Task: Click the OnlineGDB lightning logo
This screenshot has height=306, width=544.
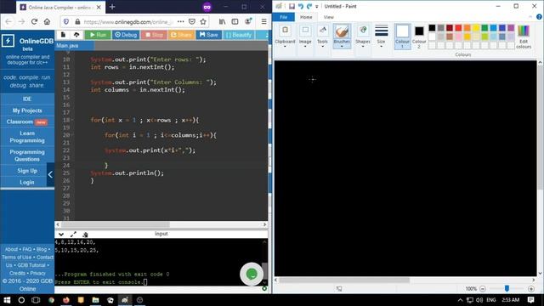Action: [8, 41]
